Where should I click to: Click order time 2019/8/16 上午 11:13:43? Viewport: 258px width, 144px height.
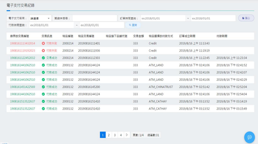pyautogui.click(x=194, y=43)
